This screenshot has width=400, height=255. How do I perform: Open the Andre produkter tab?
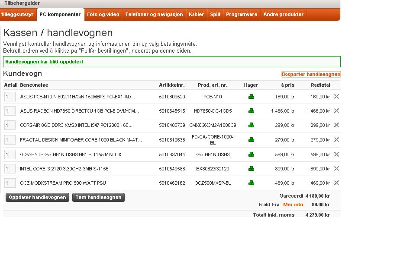pos(284,15)
